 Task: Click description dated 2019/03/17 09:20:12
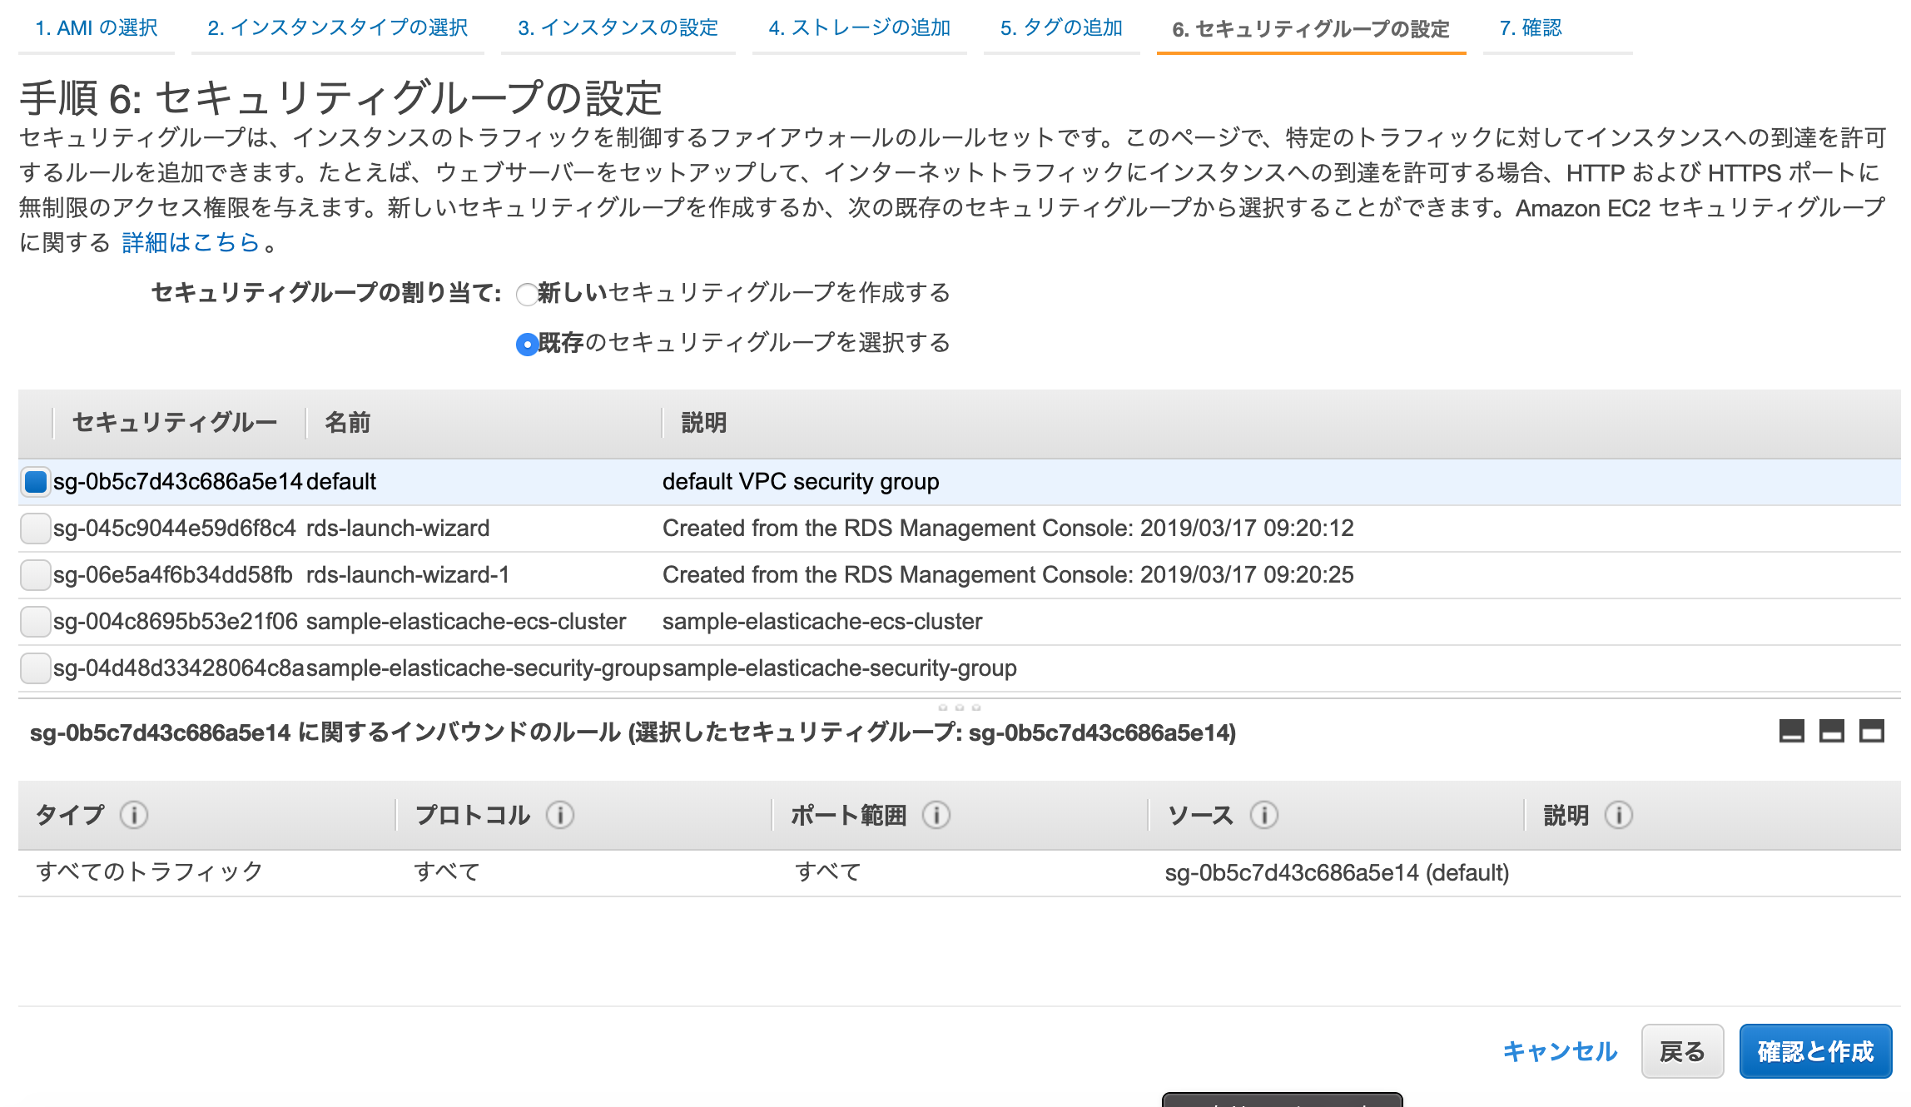[1008, 529]
